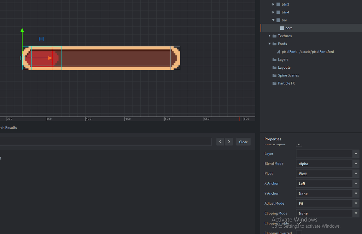Image resolution: width=362 pixels, height=234 pixels.
Task: Click the Particle FX folder icon
Action: 274,83
